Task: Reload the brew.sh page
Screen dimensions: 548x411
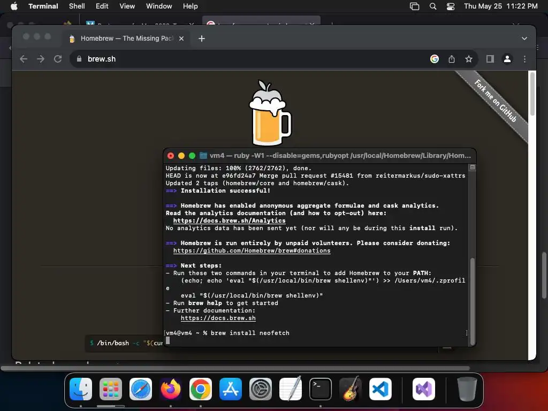Action: pos(58,59)
